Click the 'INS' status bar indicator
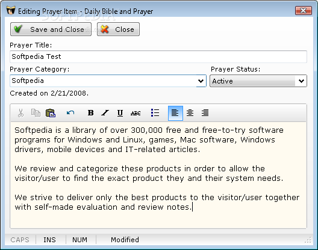 coord(49,240)
